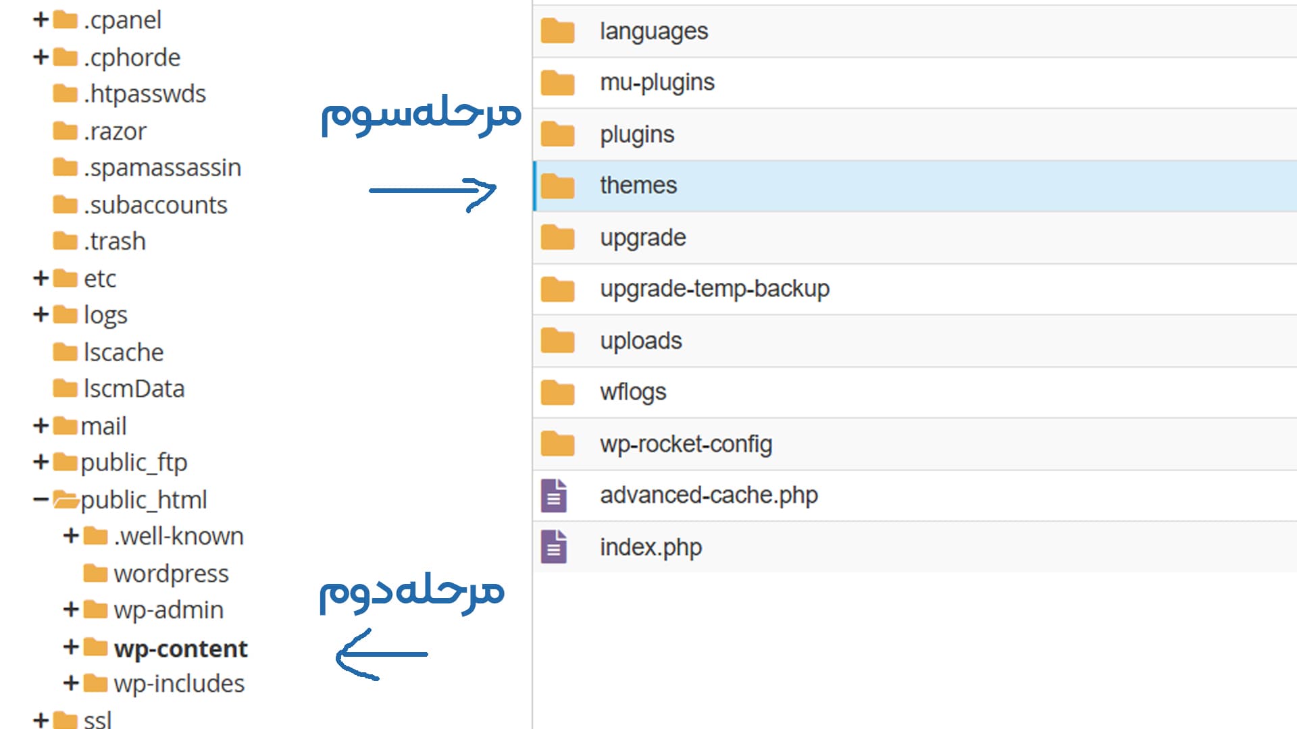Click the upgrade folder icon in file list

pyautogui.click(x=557, y=238)
